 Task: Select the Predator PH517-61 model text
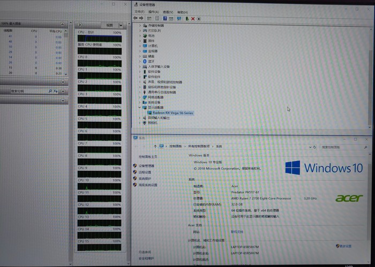245,192
